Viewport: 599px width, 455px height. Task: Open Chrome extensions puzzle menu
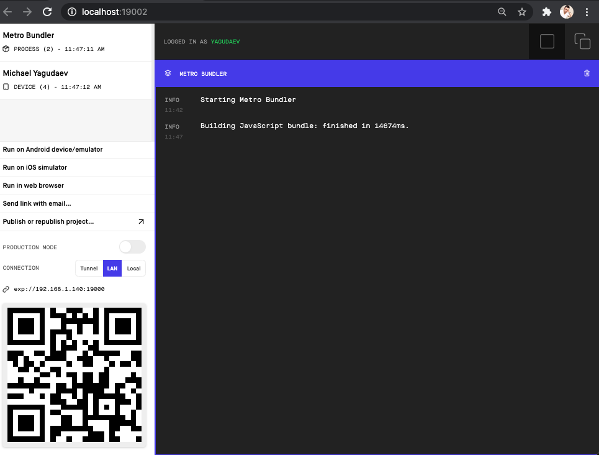coord(546,11)
